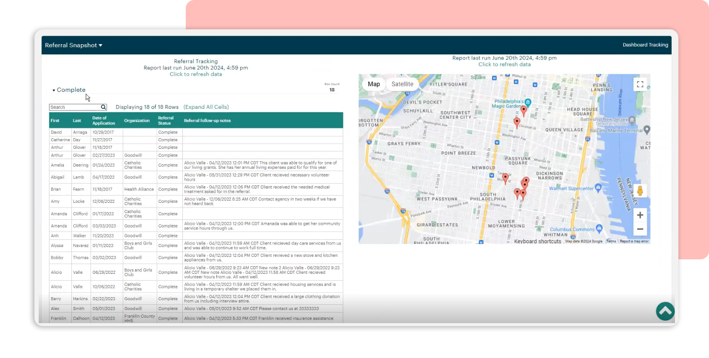Click the Street View pegman icon
The height and width of the screenshot is (358, 709).
pos(640,191)
